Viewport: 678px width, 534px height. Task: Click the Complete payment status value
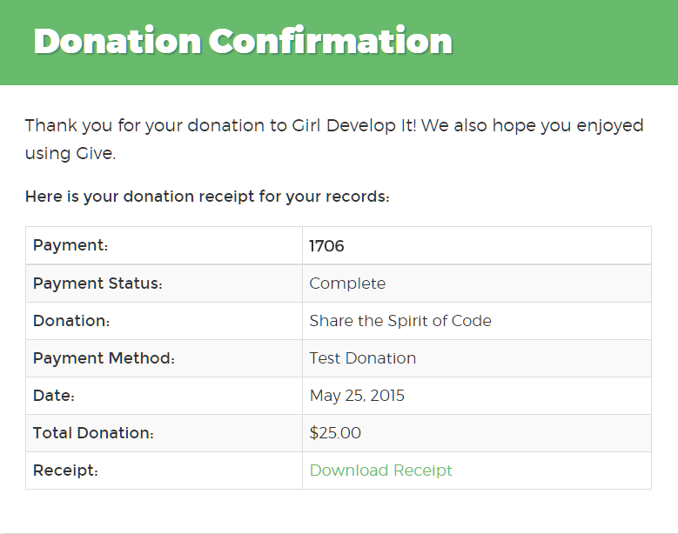point(347,284)
